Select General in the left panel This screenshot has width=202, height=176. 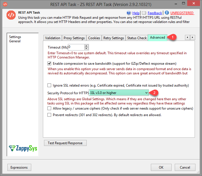(x=15, y=41)
